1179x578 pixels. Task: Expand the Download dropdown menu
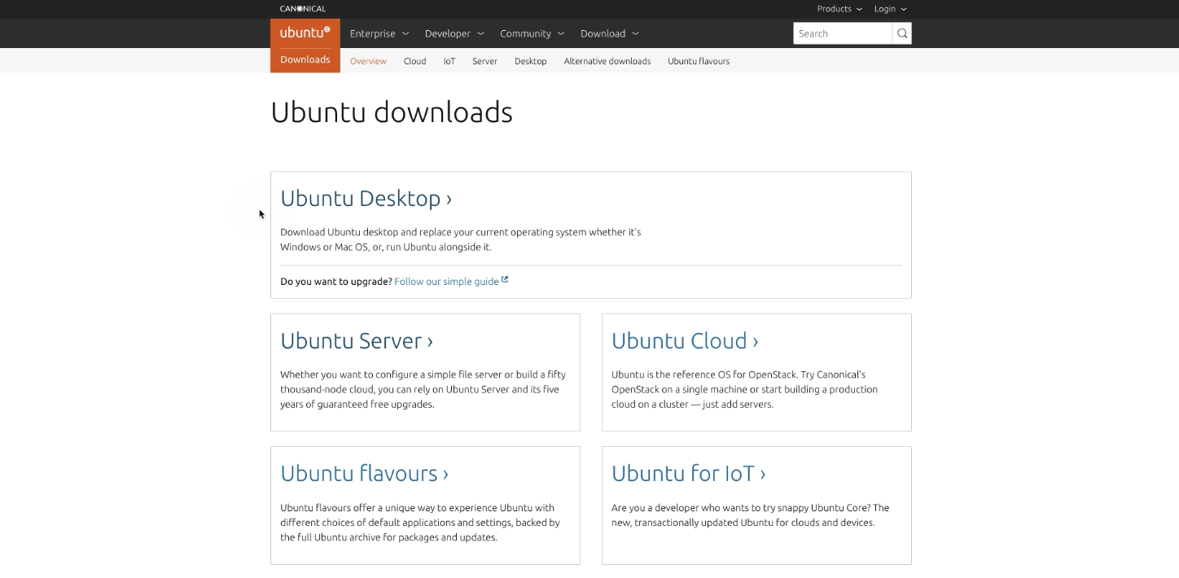pyautogui.click(x=610, y=33)
